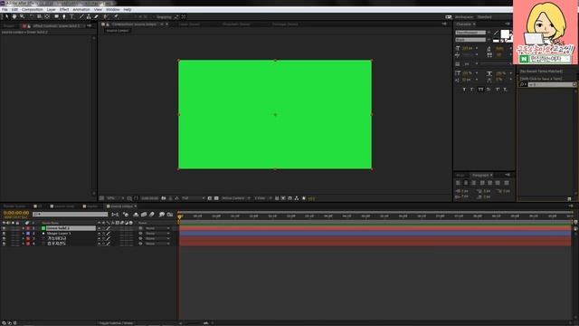Select the Eraser tool
Image resolution: width=579 pixels, height=326 pixels.
point(97,16)
